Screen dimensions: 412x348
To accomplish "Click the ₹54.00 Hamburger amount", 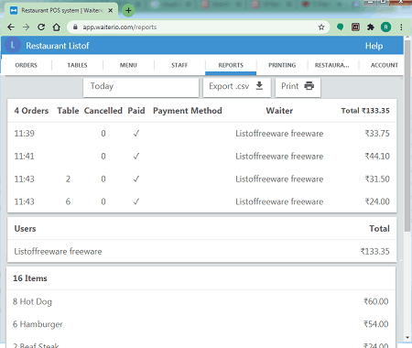I will tap(376, 324).
